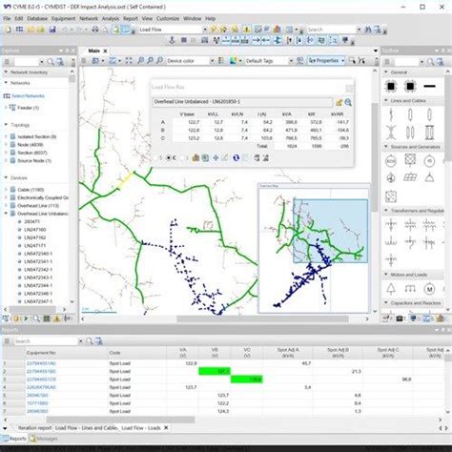The height and width of the screenshot is (452, 452).
Task: Open the Analysis menu
Action: point(111,19)
